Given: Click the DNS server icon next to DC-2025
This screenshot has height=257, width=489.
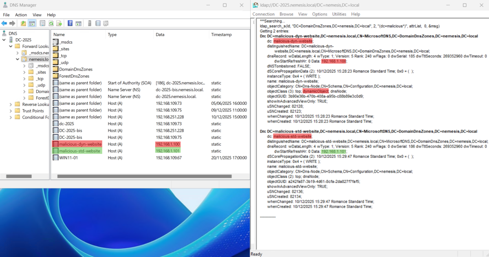Looking at the screenshot, I should pyautogui.click(x=10, y=40).
